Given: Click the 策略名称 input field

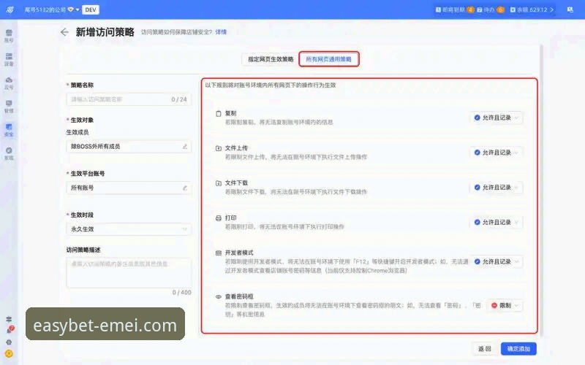Looking at the screenshot, I should (129, 99).
